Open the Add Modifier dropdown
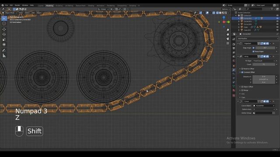 [258, 38]
